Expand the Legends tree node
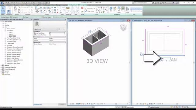This screenshot has width=196, height=110. (x=1, y=65)
